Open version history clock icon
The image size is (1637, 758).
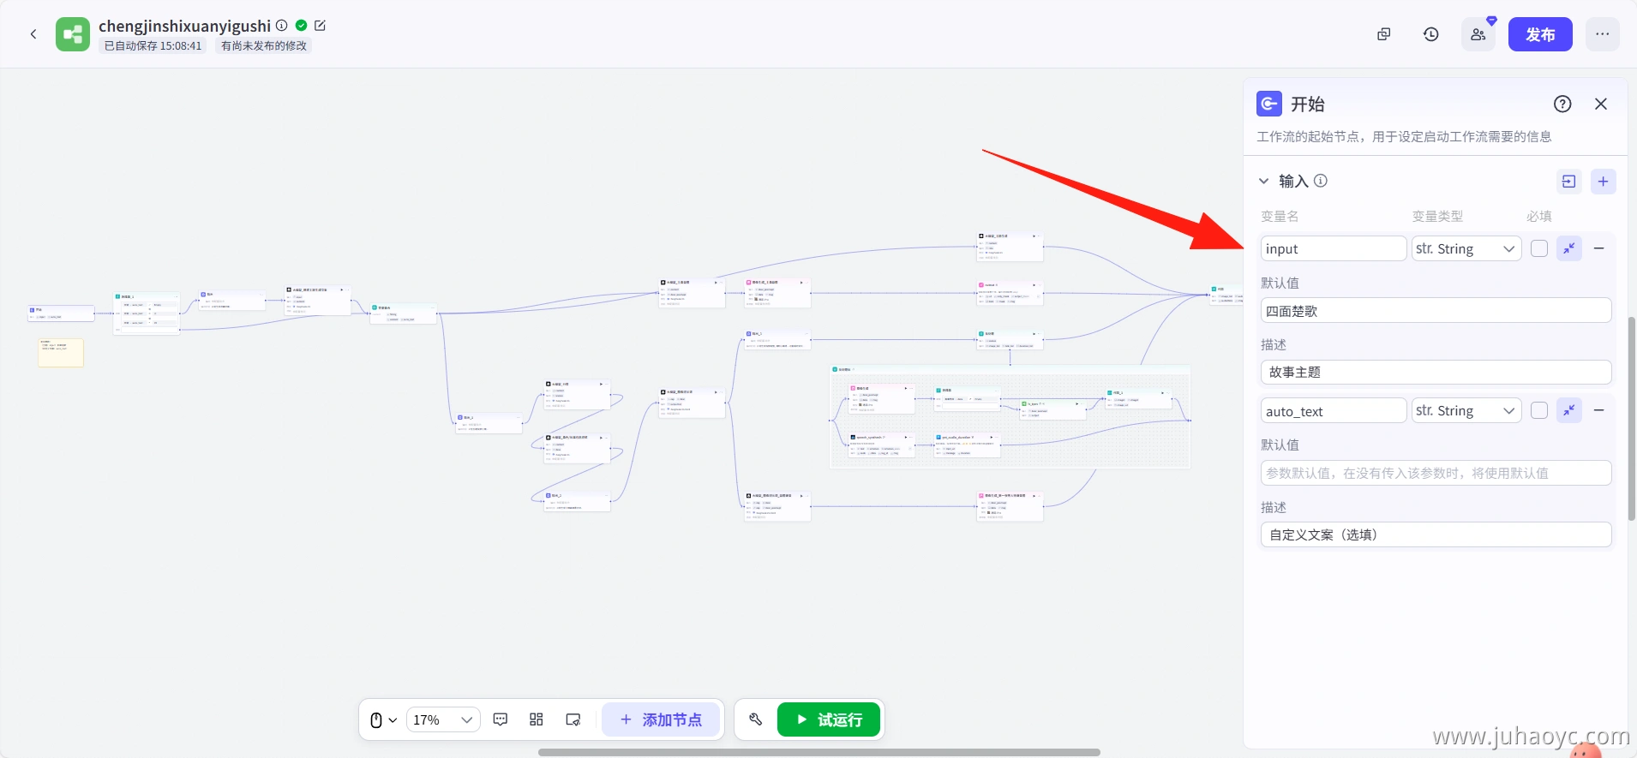(x=1430, y=34)
